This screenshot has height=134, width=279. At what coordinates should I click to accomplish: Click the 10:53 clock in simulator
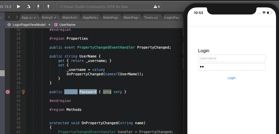coord(198,13)
